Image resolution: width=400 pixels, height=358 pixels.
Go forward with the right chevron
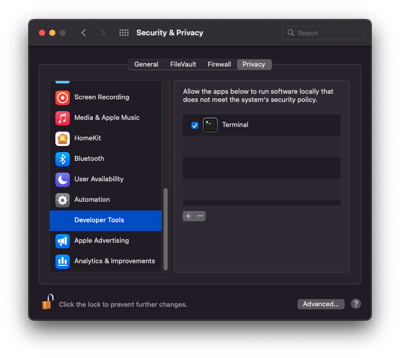point(103,33)
